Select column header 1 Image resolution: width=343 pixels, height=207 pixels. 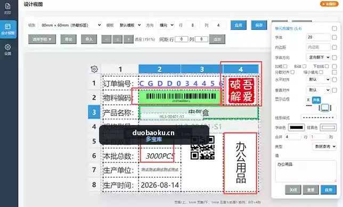pos(120,69)
